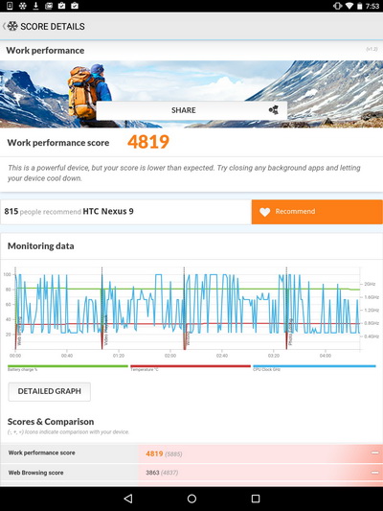The width and height of the screenshot is (383, 511).
Task: Toggle the Battery charge % legend bar
Action: [68, 367]
